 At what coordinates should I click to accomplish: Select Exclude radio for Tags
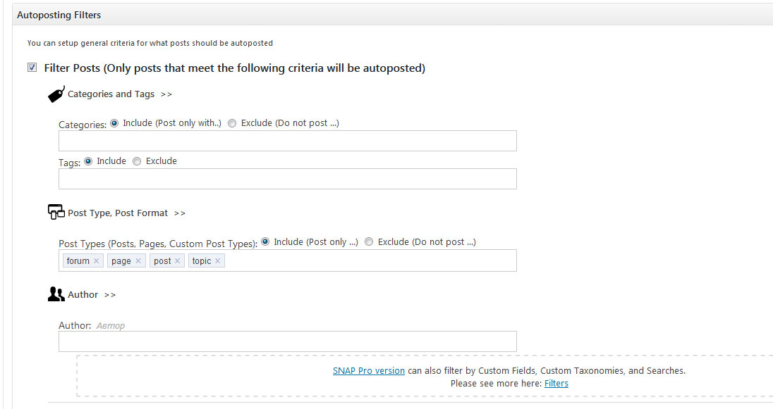pos(137,161)
